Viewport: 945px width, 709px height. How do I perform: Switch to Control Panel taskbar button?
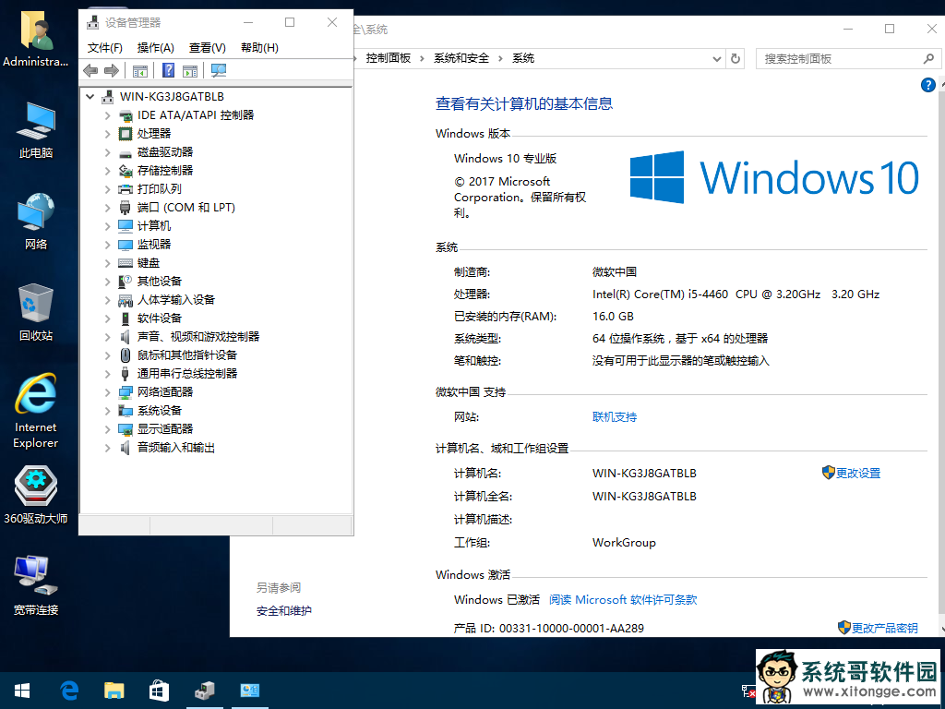[249, 691]
